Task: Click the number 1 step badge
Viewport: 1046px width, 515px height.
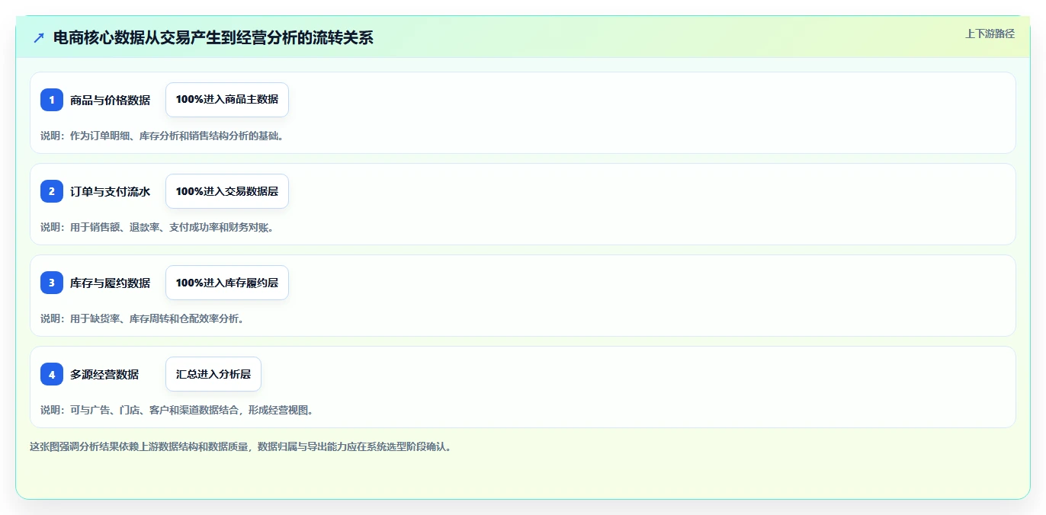Action: (x=52, y=100)
